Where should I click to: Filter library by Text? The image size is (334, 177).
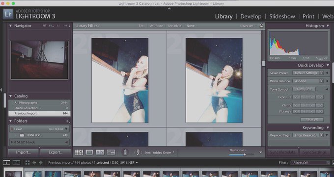141,26
